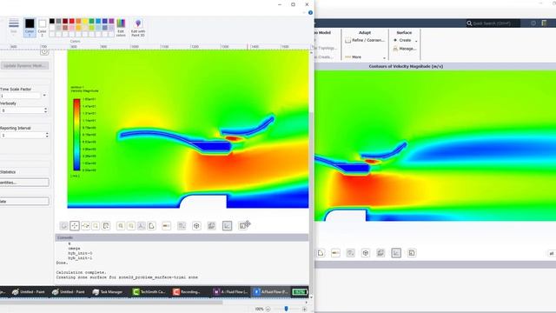Image resolution: width=556 pixels, height=313 pixels.
Task: Click the Paint horizontal scrollbar
Action: tap(111, 303)
